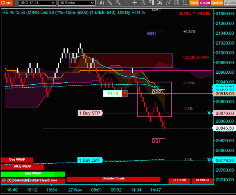Open the MNQ 12-24 instrument dropdown
This screenshot has height=195, width=236.
coord(37,3)
